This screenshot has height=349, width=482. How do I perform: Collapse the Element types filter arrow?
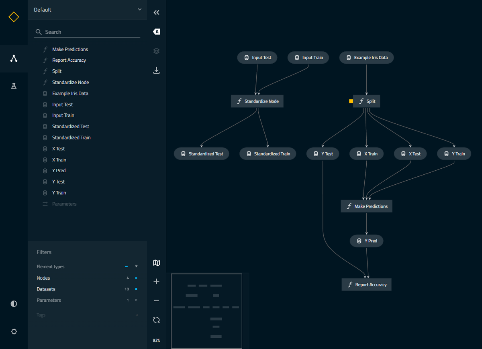pyautogui.click(x=136, y=266)
